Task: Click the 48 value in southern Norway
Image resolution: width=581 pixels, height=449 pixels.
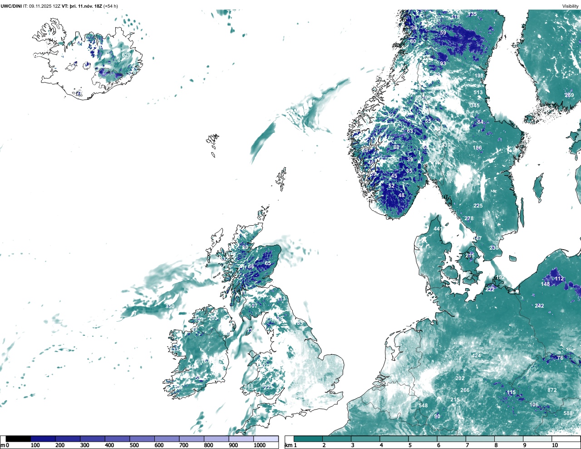Action: click(401, 196)
